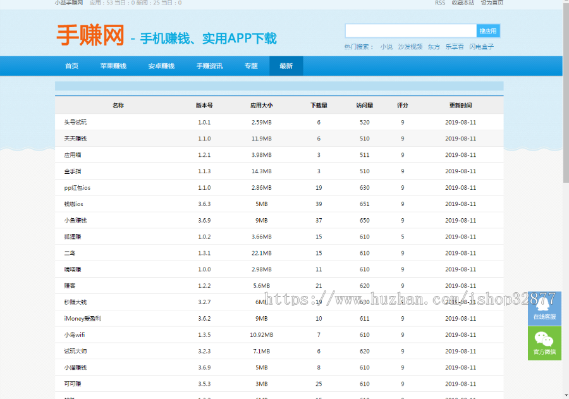Open the iMoney爱盈利 app entry

pos(82,319)
